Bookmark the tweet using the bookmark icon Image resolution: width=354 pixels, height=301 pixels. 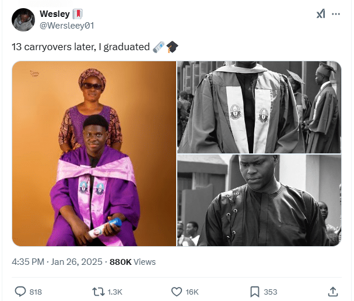255,291
